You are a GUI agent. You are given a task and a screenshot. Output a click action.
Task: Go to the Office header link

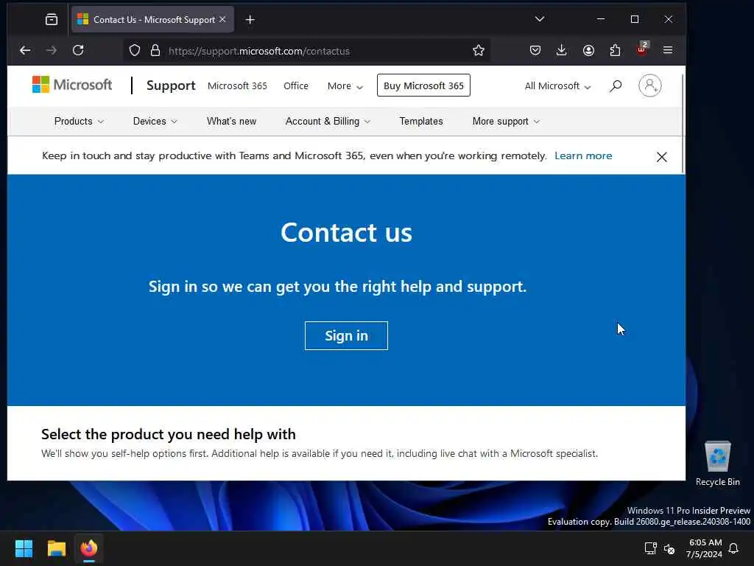tap(296, 85)
